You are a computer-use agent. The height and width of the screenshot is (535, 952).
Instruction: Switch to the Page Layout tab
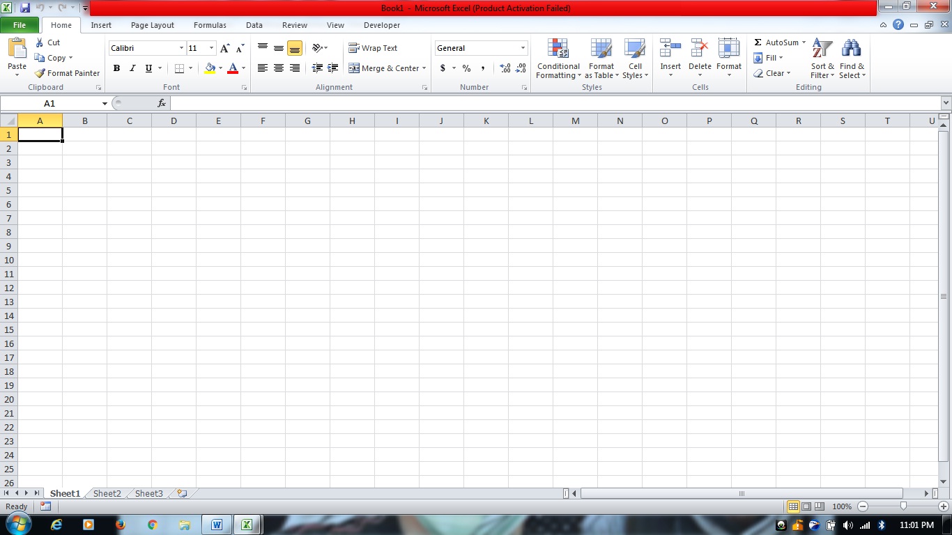(153, 25)
